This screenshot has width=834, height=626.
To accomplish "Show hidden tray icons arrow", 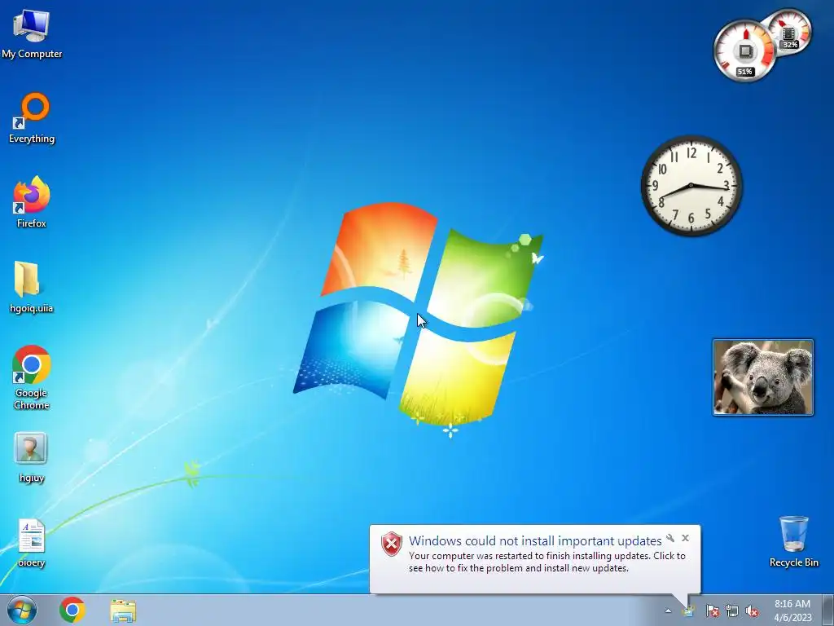I will click(668, 611).
